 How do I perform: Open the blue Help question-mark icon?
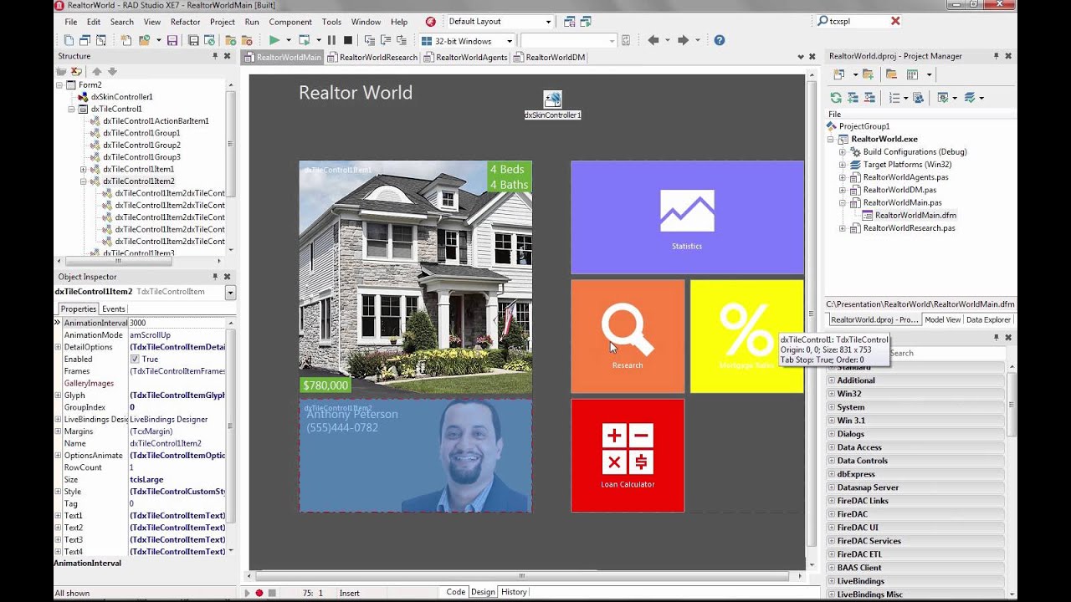[x=720, y=40]
